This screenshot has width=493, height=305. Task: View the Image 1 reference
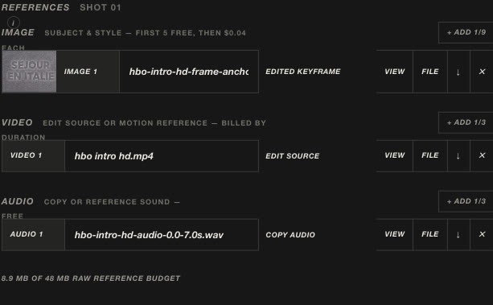tap(395, 72)
